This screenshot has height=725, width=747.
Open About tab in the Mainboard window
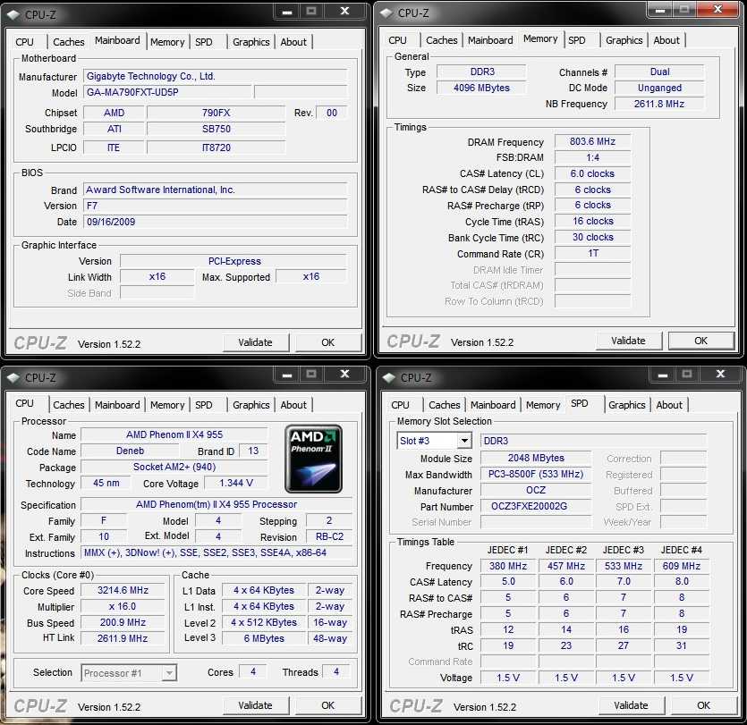[293, 42]
